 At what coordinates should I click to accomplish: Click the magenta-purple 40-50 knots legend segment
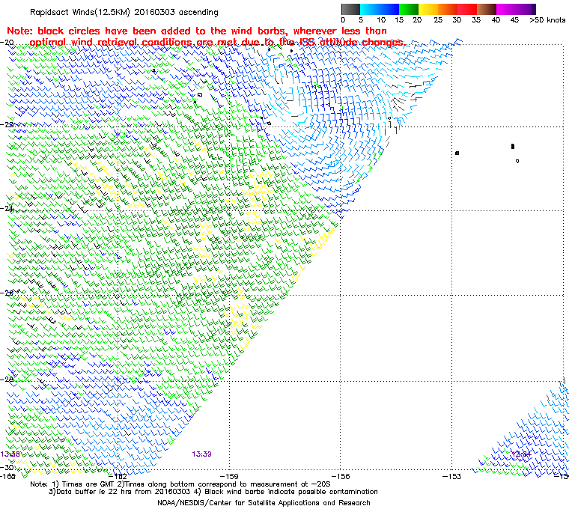516,9
